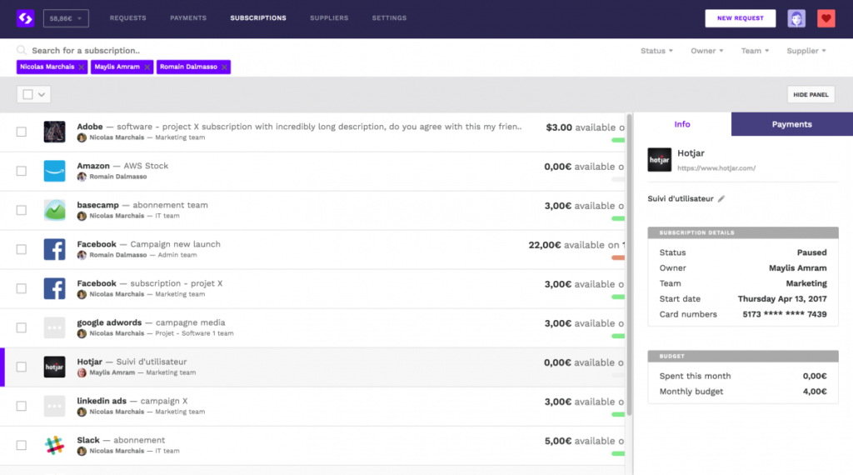The width and height of the screenshot is (853, 475).
Task: Click the orange budget bar in the Facebook Campaign row
Action: click(x=618, y=257)
